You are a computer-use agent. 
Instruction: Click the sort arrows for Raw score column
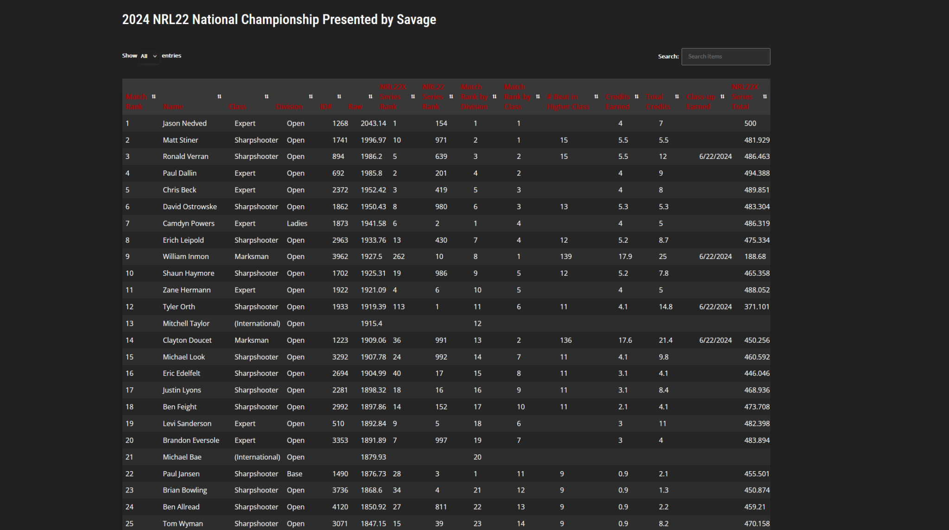tap(370, 97)
